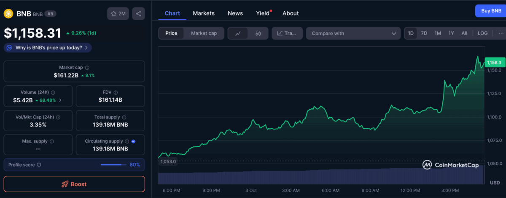
Task: Click the Profile score progress bar
Action: (113, 165)
